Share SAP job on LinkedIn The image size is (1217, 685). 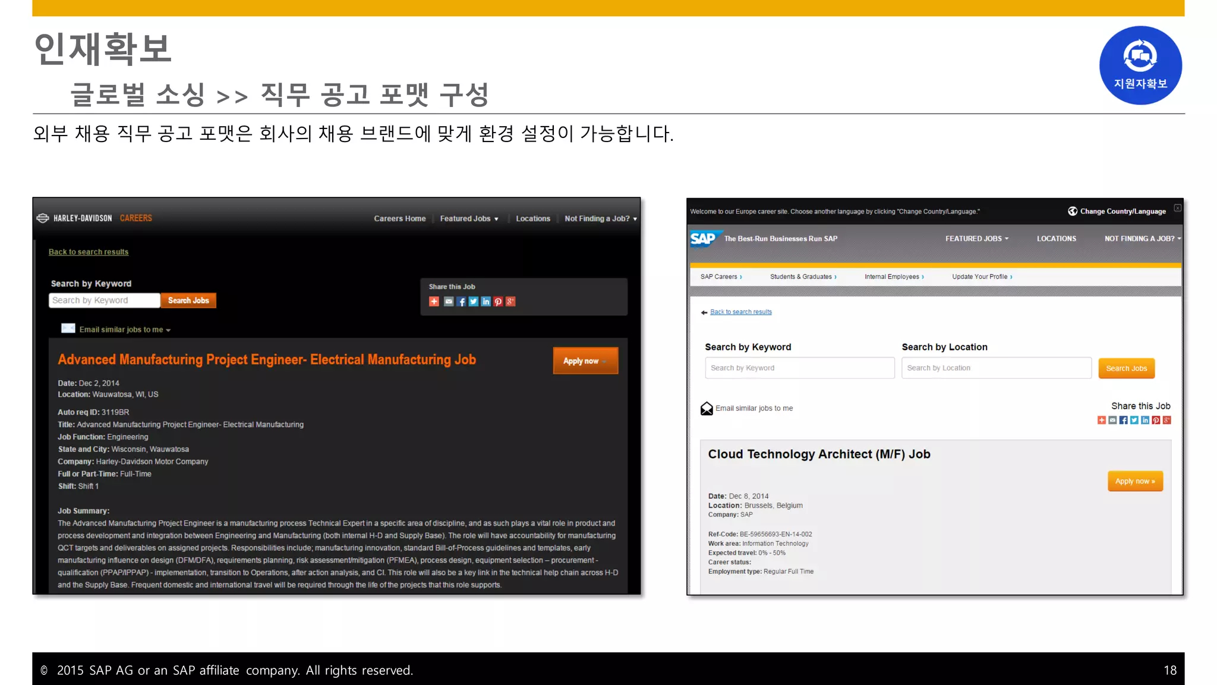click(x=1145, y=420)
